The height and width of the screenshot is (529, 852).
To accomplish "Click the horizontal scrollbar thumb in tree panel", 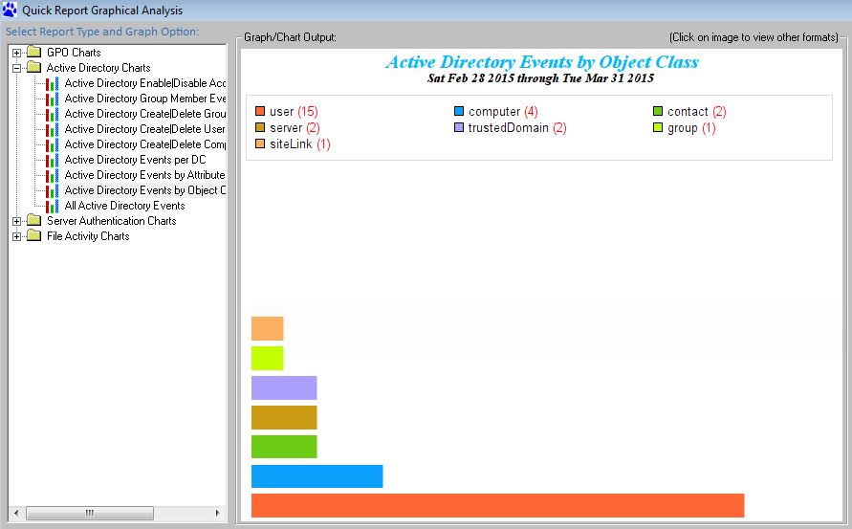I will pos(89,514).
